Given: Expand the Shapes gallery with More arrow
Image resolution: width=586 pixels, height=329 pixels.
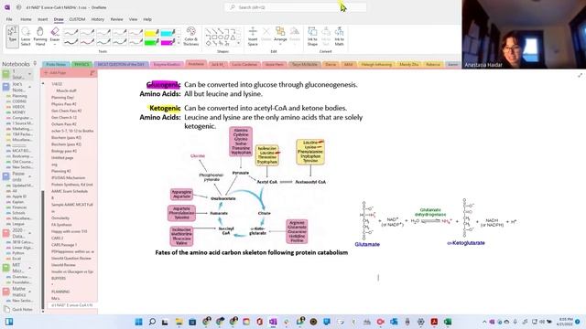Looking at the screenshot, I should [238, 44].
